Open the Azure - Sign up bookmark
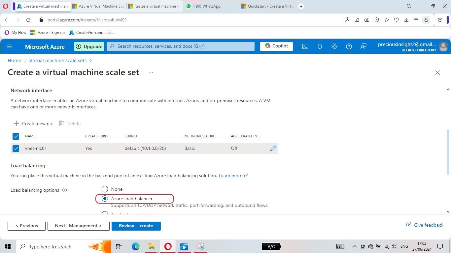This screenshot has width=451, height=253. click(x=48, y=33)
